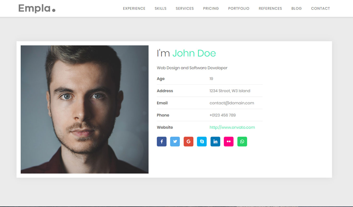Click the Facebook social icon

(x=162, y=142)
